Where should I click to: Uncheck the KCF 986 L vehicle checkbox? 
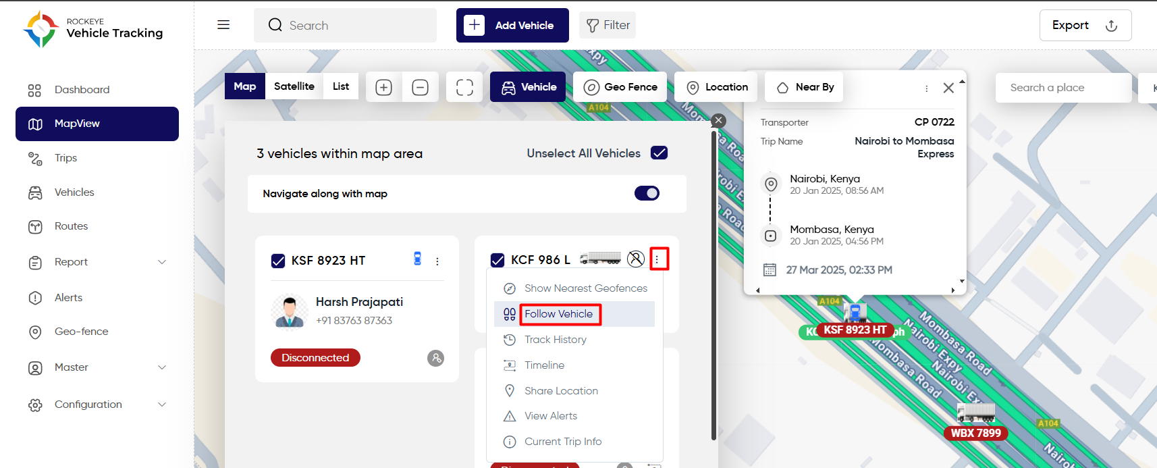(497, 260)
